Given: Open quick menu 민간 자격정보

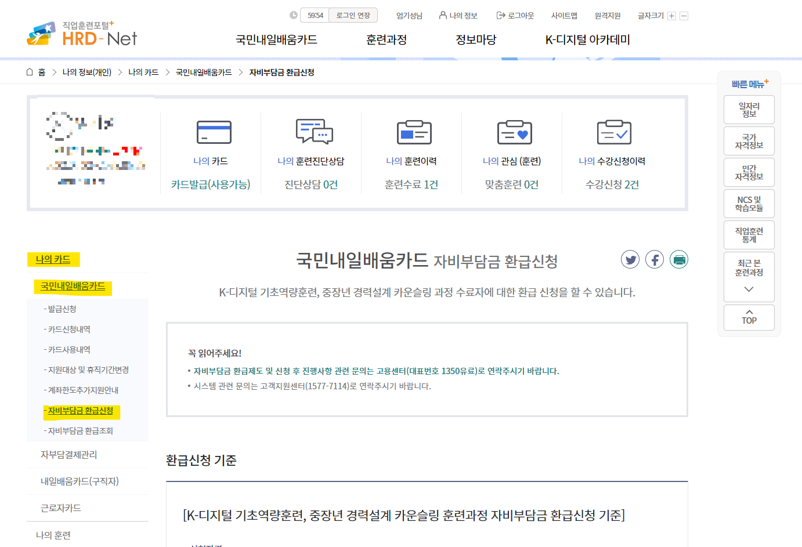Looking at the screenshot, I should point(749,172).
